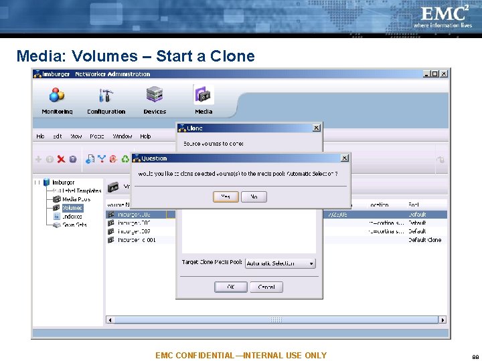This screenshot has width=482, height=361.
Task: Click the purple question mark help toolbar icon
Action: pos(73,159)
